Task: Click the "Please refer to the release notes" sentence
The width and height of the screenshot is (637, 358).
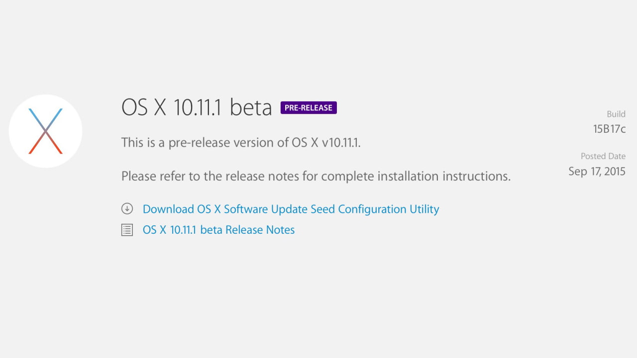Action: (316, 176)
